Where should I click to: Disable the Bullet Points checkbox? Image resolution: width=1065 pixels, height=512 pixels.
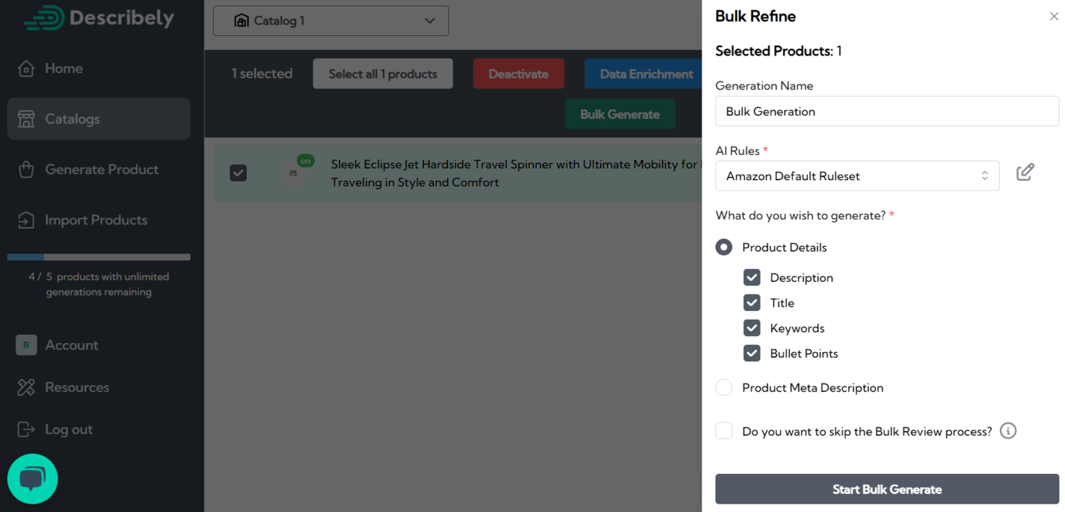[x=752, y=353]
